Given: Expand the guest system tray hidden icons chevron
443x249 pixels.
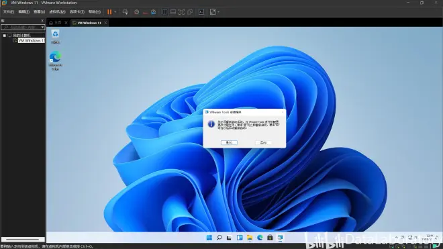Looking at the screenshot, I should (397, 238).
